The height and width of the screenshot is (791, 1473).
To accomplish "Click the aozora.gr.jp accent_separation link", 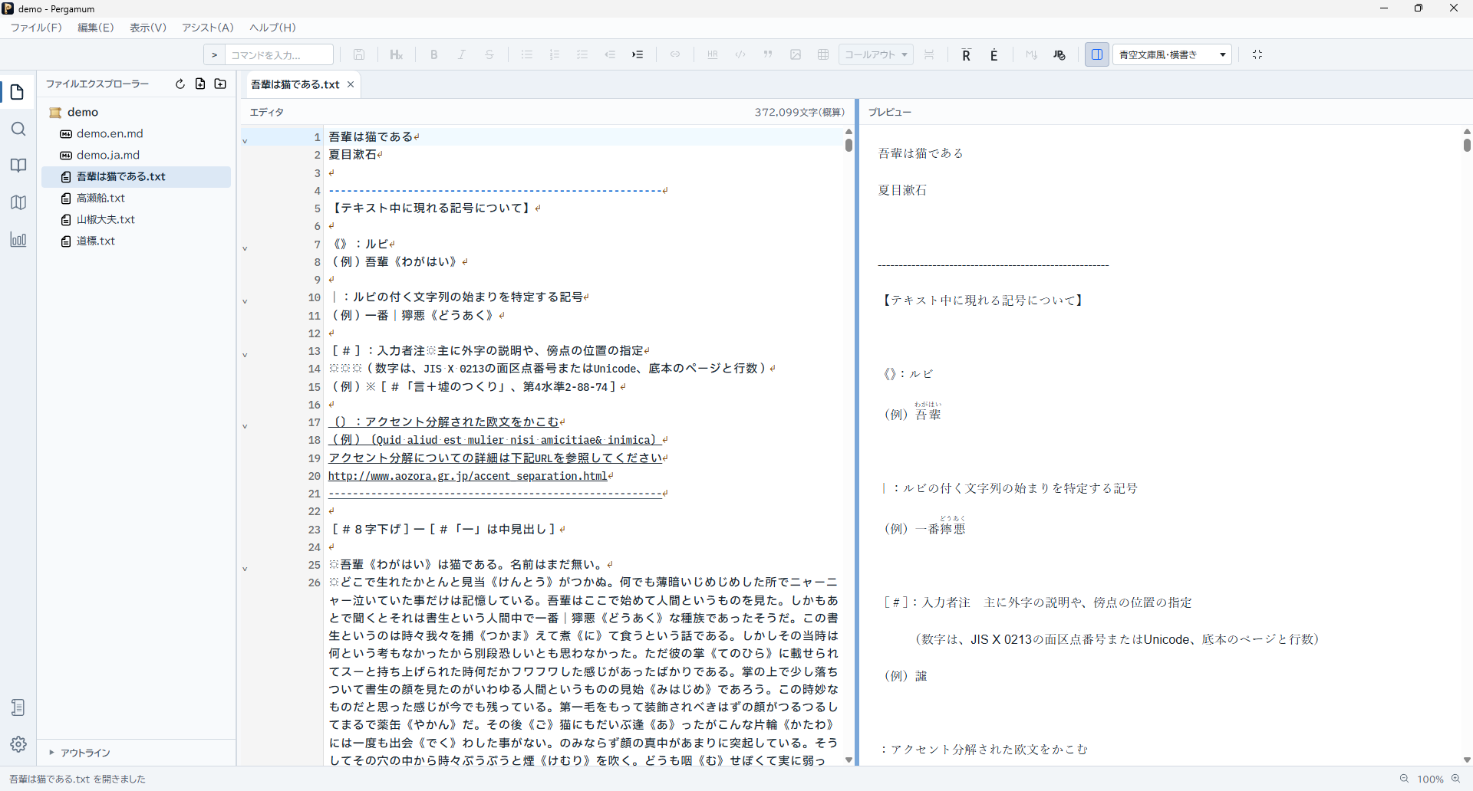I will [x=468, y=476].
